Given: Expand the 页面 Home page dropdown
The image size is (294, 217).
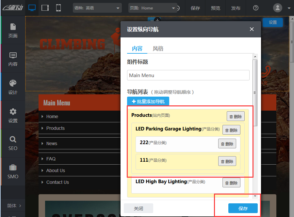Looking at the screenshot, I should click(153, 8).
